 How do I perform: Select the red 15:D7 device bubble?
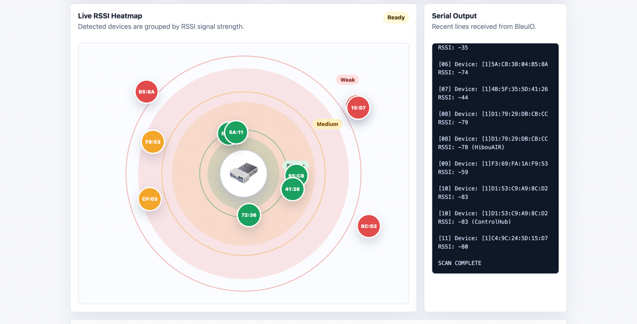(x=358, y=108)
